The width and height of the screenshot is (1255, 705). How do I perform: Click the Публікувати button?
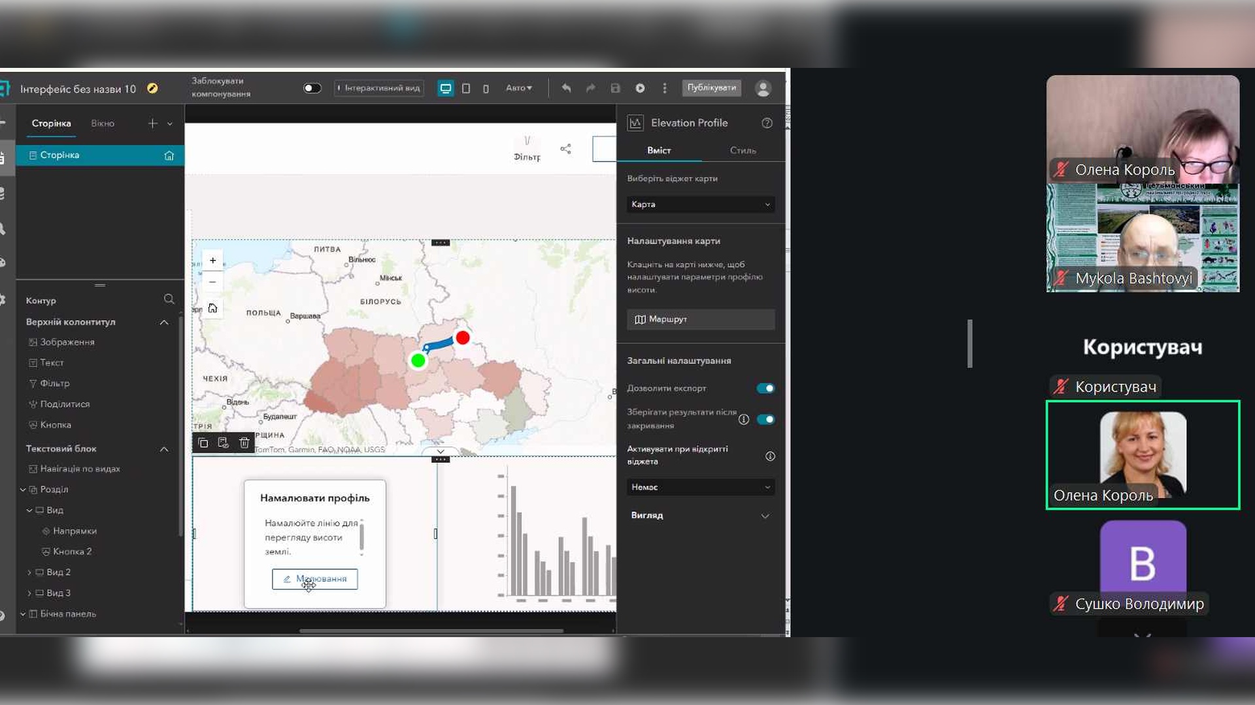(711, 87)
